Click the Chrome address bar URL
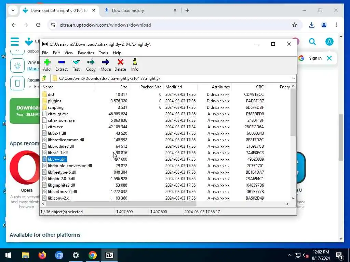 [x=105, y=25]
